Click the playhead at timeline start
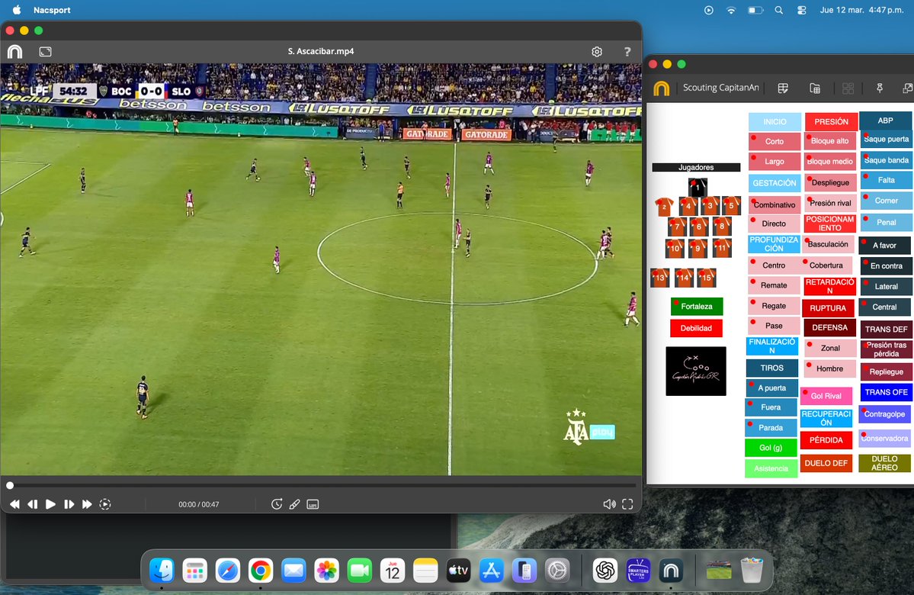The height and width of the screenshot is (595, 914). [x=10, y=485]
